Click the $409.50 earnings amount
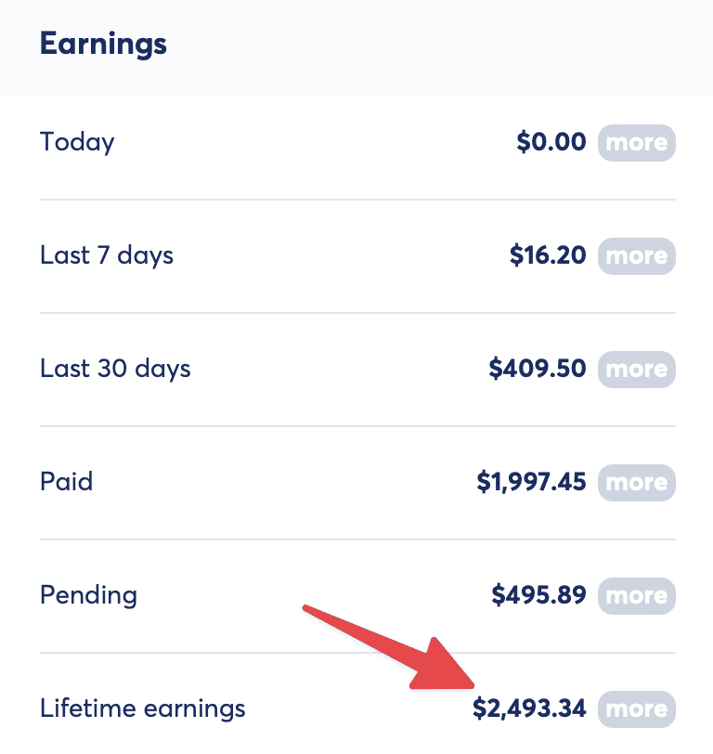Screen dimensions: 713x754 [x=538, y=370]
